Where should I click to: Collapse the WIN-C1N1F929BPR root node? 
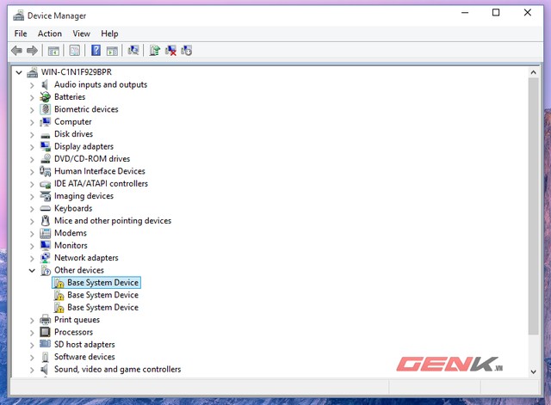coord(20,72)
